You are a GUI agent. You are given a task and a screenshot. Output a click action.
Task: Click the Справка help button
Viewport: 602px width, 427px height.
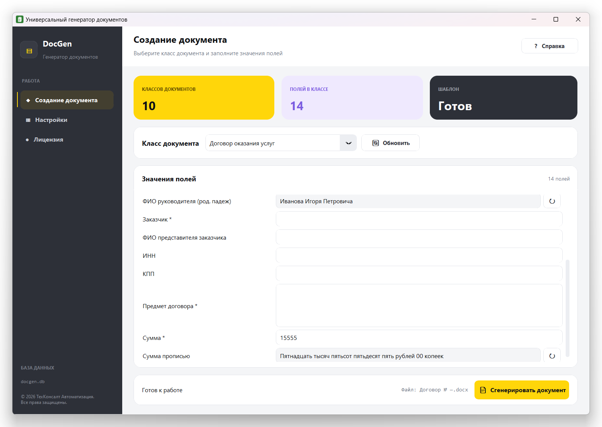point(549,46)
